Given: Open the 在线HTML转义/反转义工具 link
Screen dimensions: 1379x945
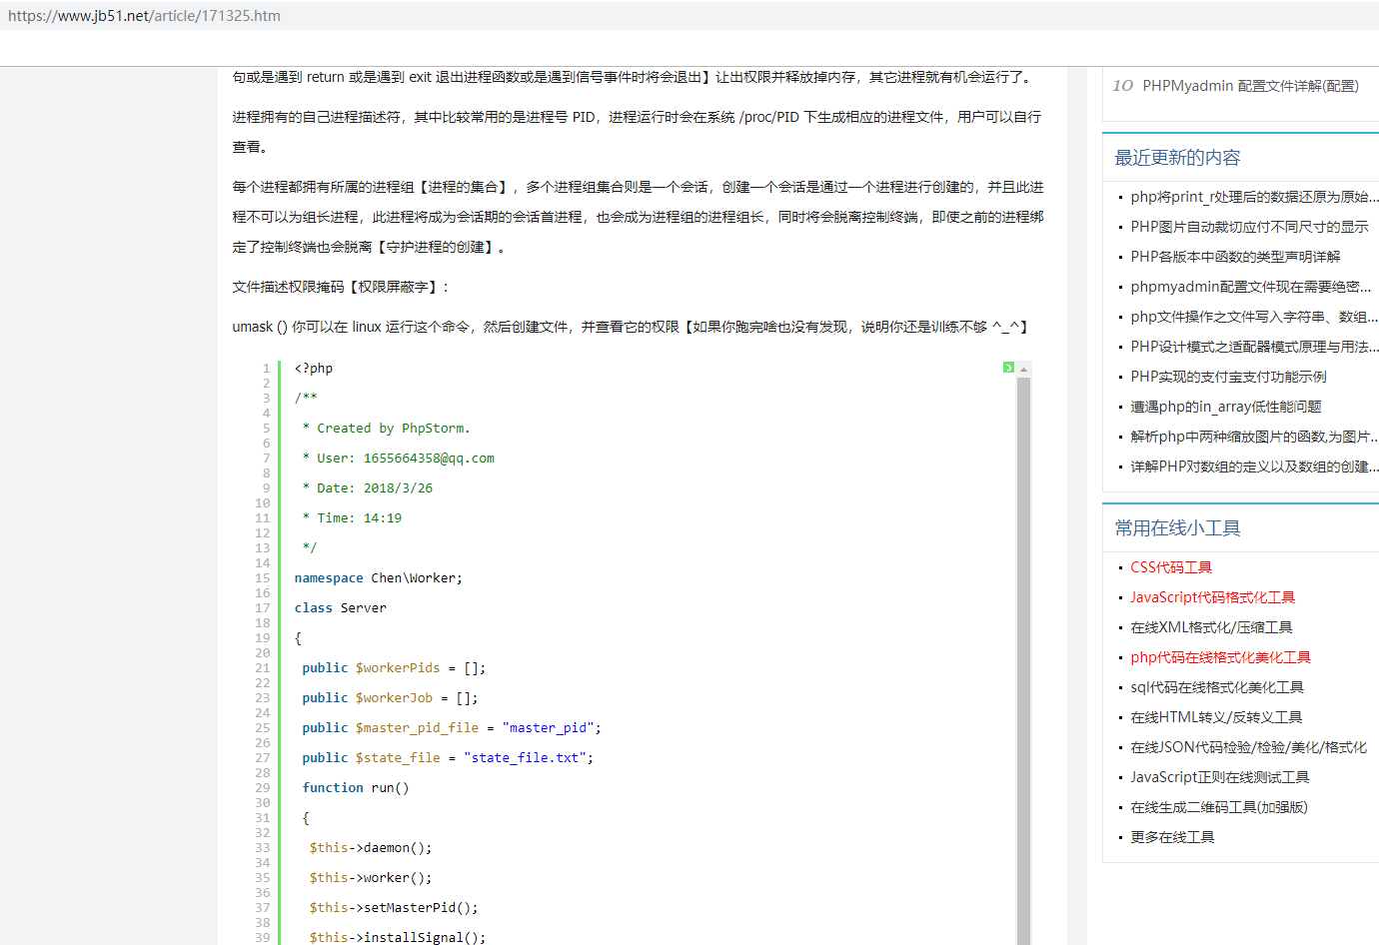Looking at the screenshot, I should point(1216,717).
